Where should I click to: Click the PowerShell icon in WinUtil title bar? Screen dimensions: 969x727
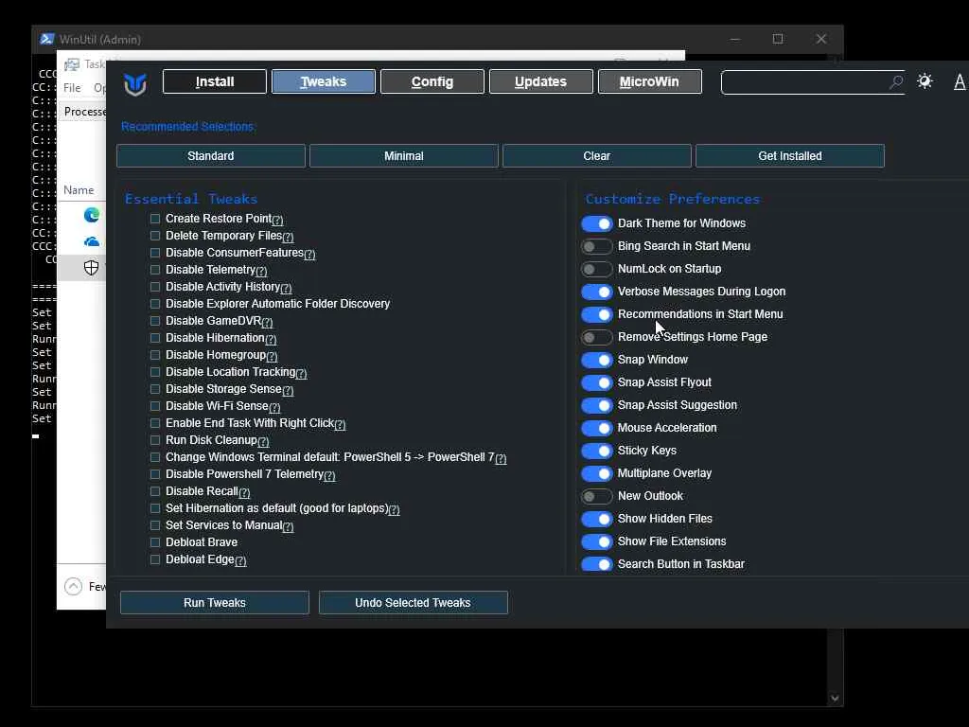(47, 39)
